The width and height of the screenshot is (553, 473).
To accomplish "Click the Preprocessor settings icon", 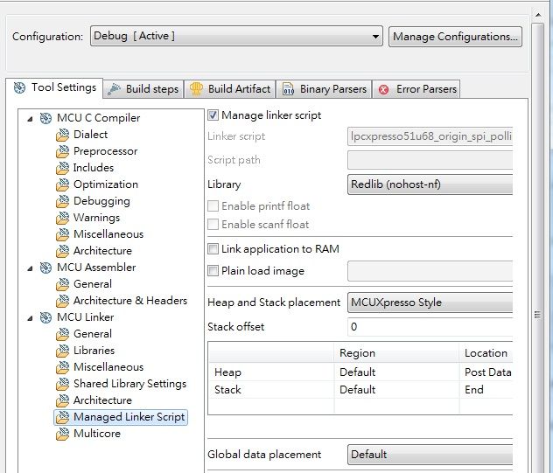I will 62,151.
